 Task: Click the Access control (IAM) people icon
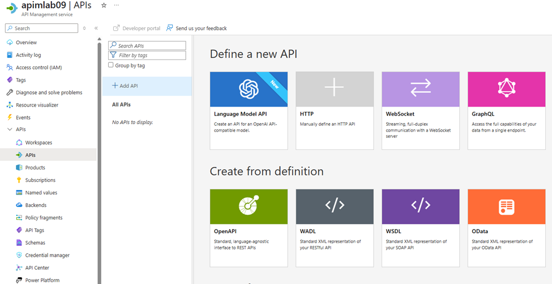click(10, 67)
